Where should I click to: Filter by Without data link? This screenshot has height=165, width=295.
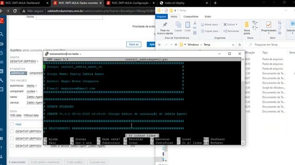31,115
